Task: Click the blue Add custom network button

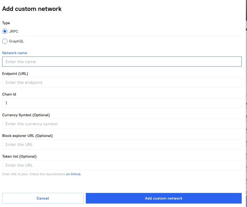Action: coord(164,198)
